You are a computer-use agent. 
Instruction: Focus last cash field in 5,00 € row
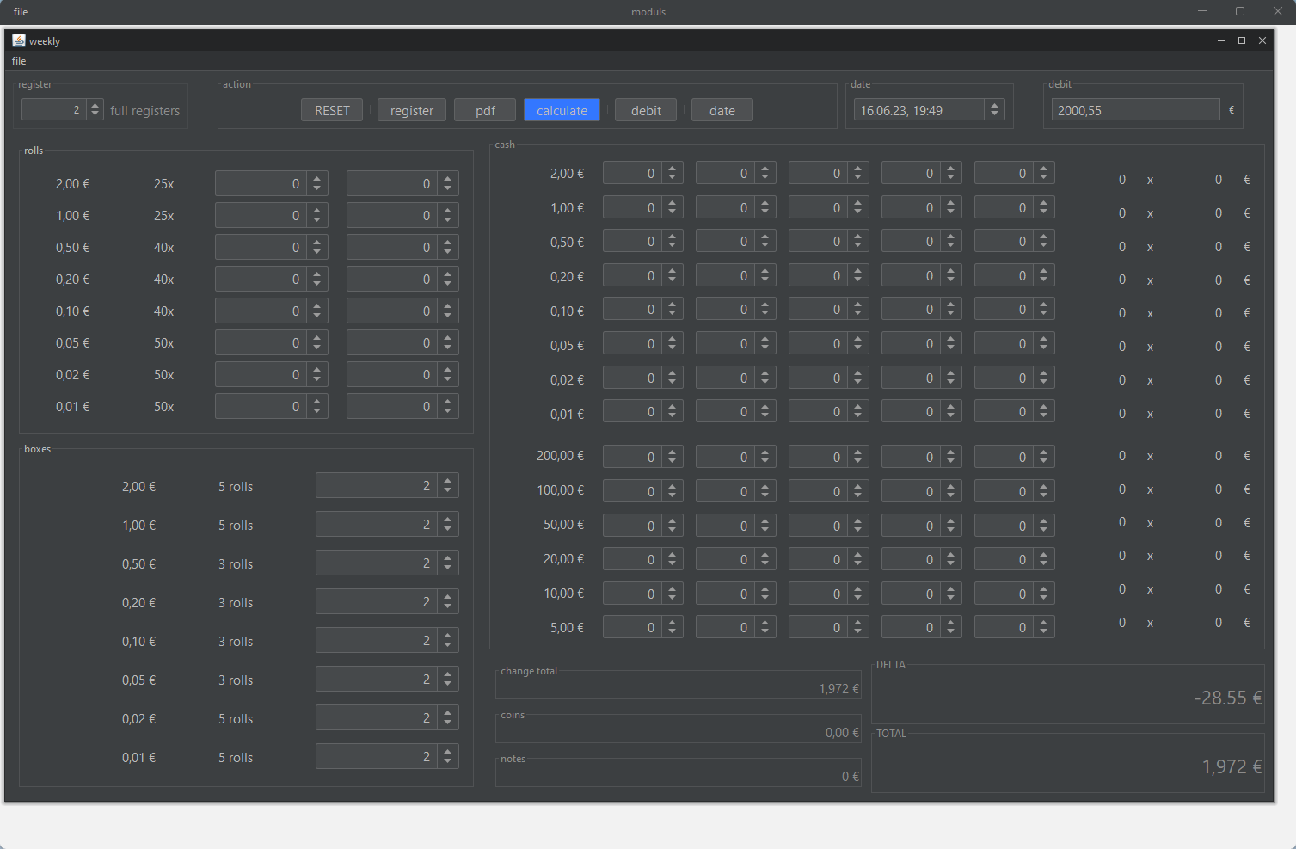pyautogui.click(x=1004, y=627)
